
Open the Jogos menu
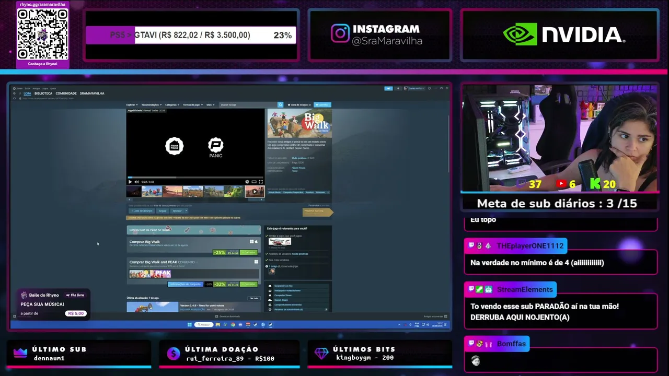(45, 88)
